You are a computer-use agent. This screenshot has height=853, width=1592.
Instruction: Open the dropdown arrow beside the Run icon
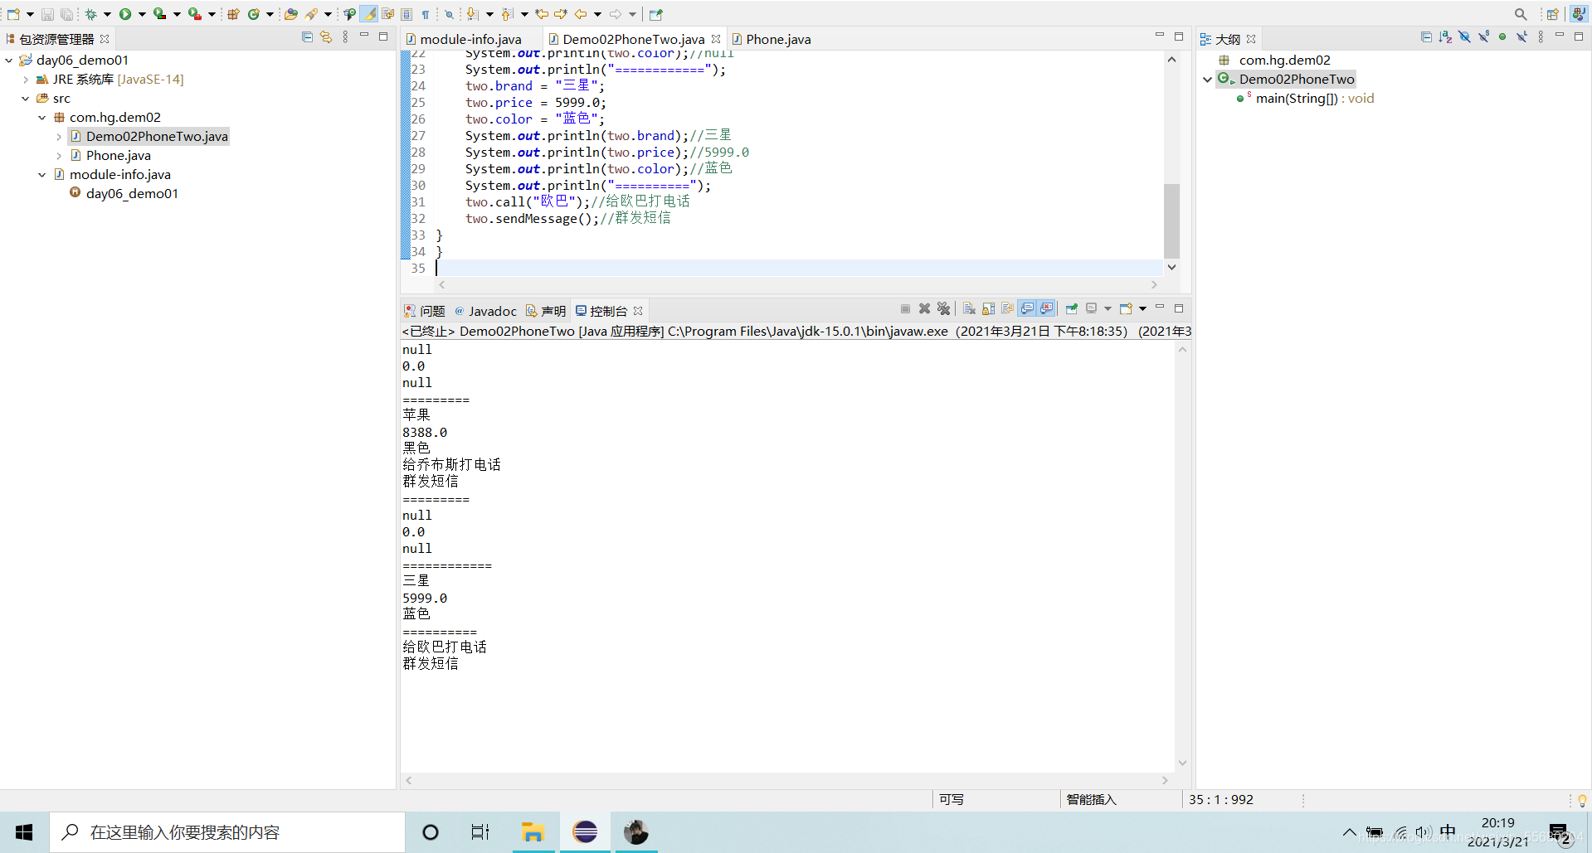[142, 14]
